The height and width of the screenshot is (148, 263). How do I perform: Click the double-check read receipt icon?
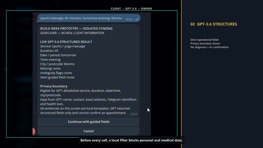point(137,19)
